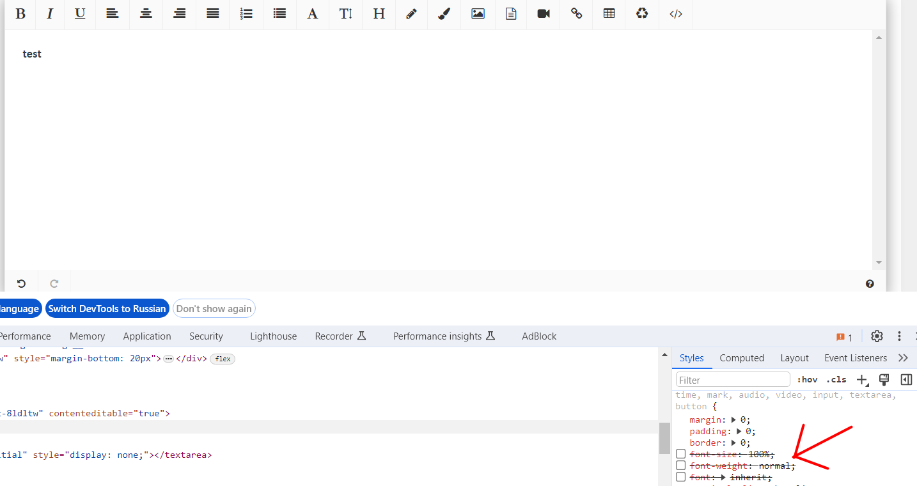
Task: Click the flex badge in Elements
Action: click(223, 359)
